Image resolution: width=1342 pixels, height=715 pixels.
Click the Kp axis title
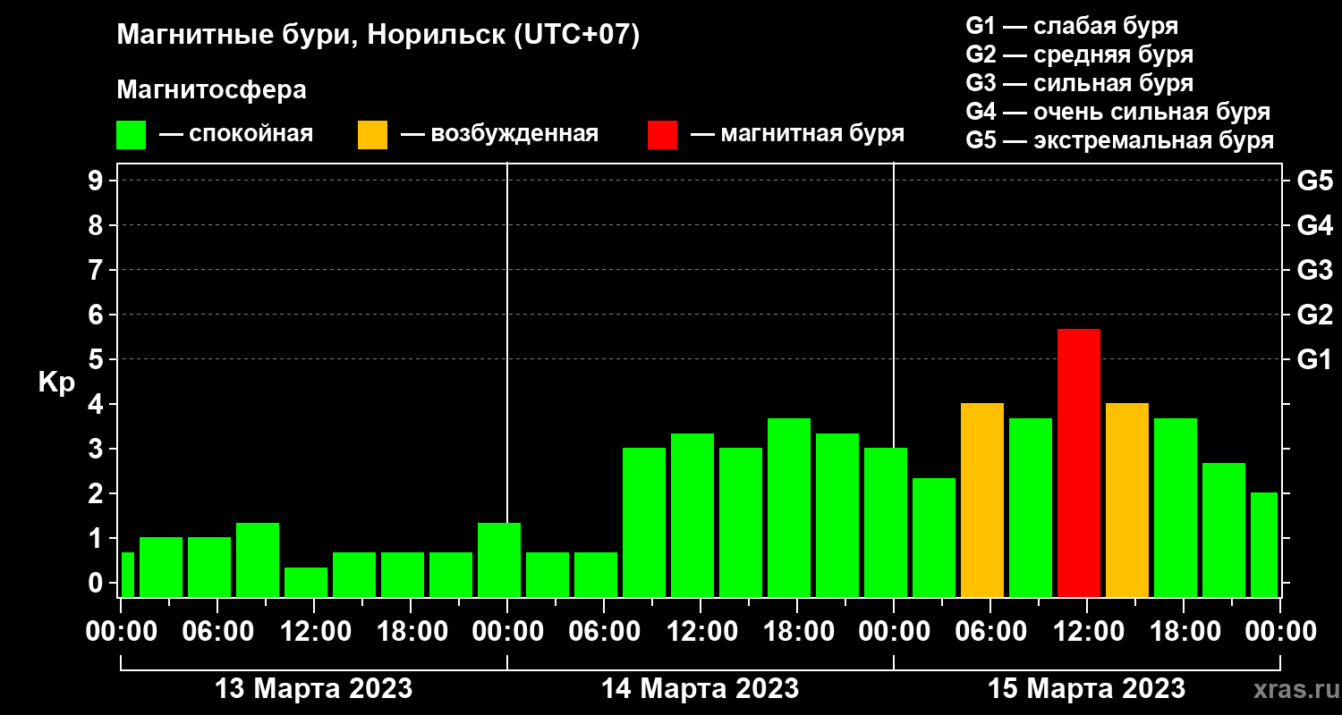(56, 383)
